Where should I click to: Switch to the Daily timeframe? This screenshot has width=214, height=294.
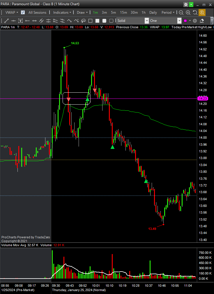pyautogui.click(x=153, y=13)
